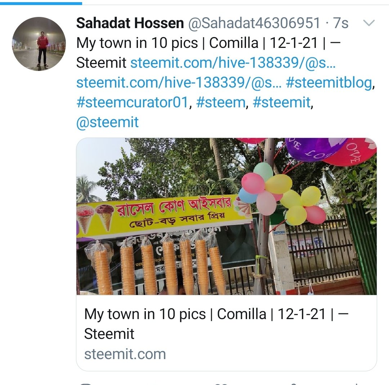Click the plain word Steemit in the tweet body
Image resolution: width=389 pixels, height=385 pixels.
(101, 63)
